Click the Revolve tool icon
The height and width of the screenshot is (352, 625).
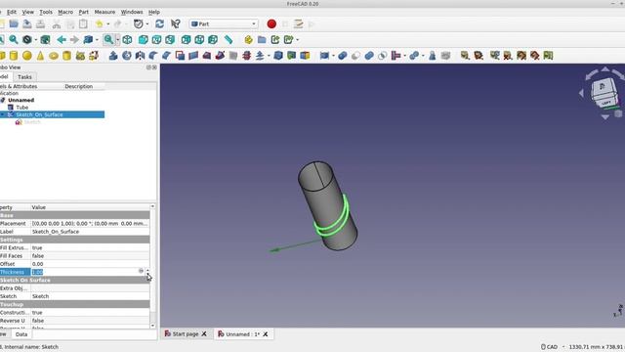(127, 56)
